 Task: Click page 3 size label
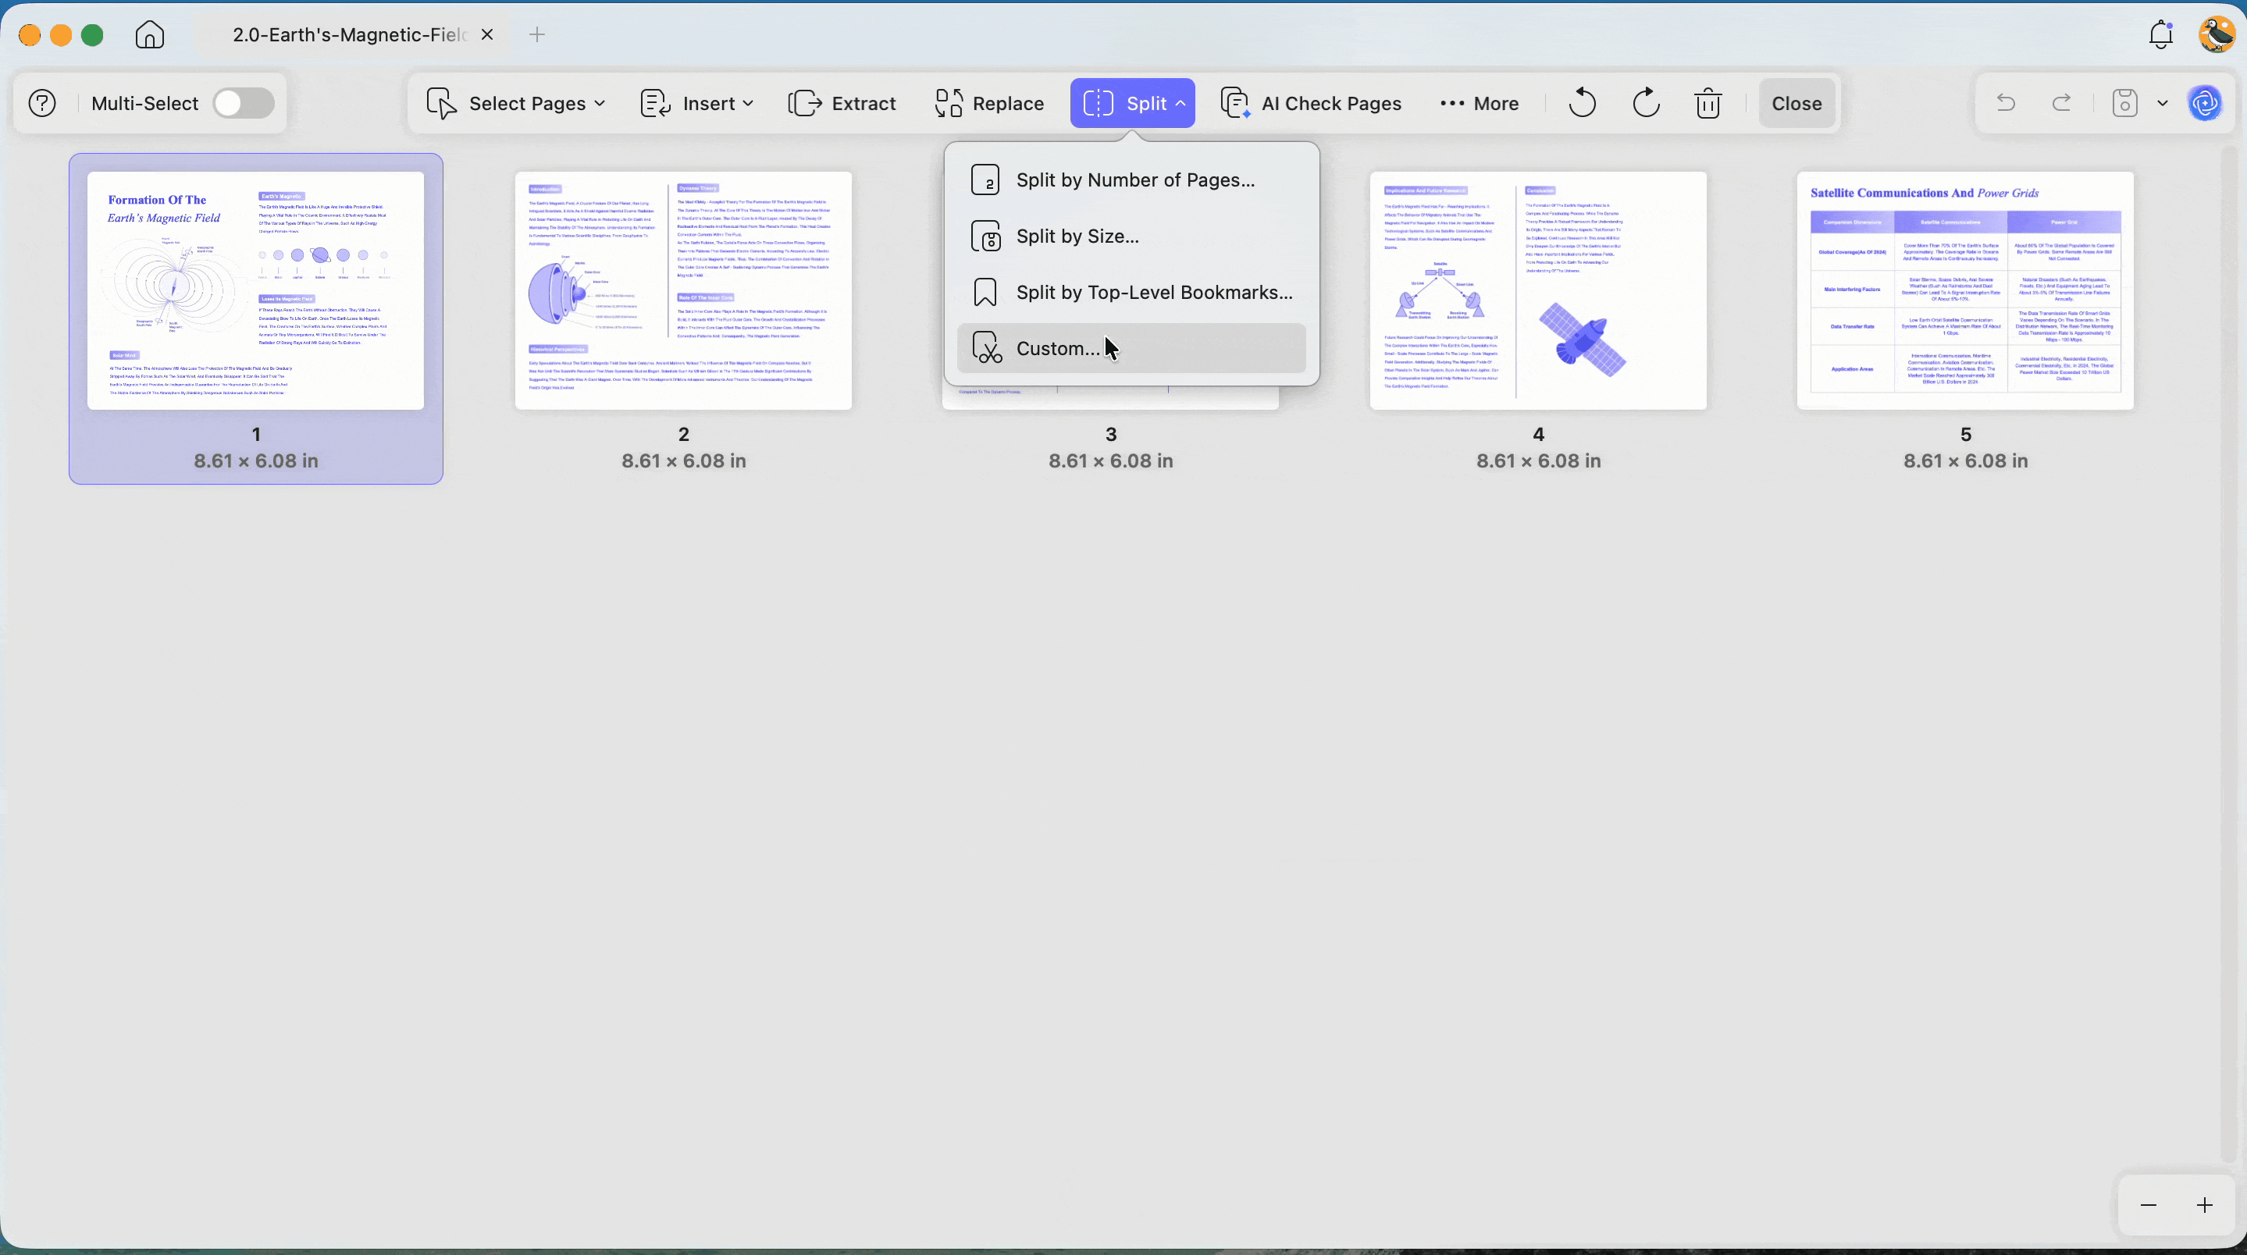[x=1110, y=461]
